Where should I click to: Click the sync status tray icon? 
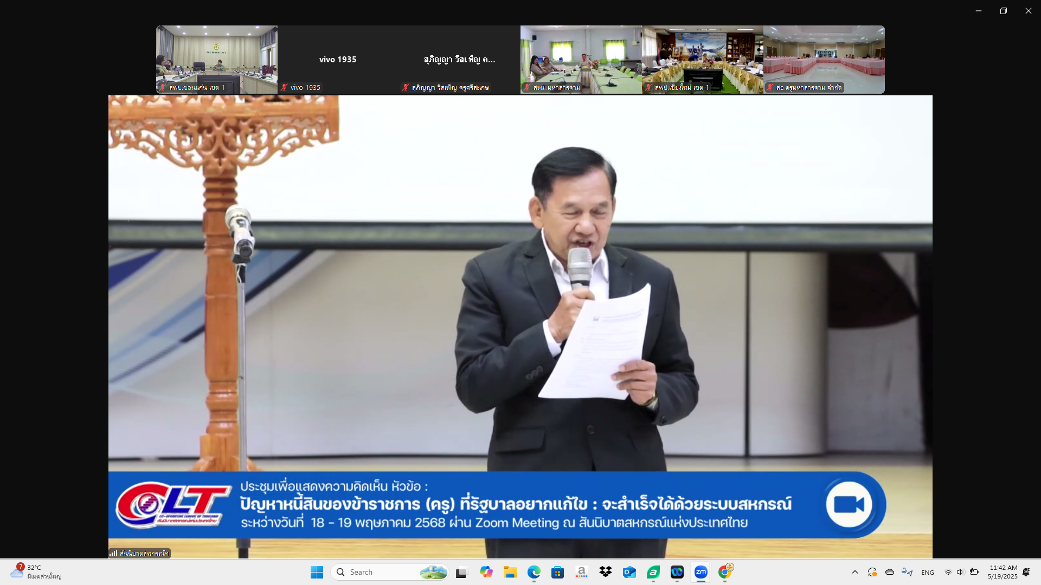click(872, 572)
